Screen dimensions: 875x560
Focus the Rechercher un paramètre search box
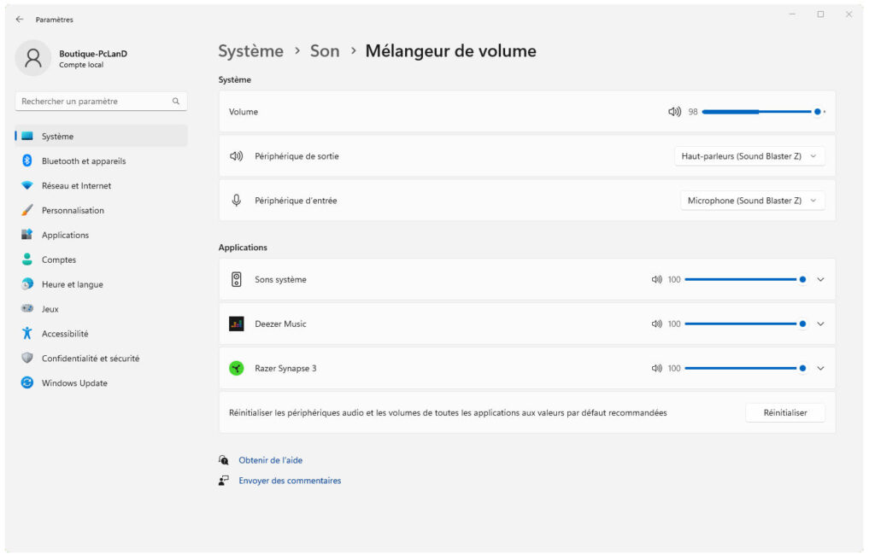pos(94,102)
